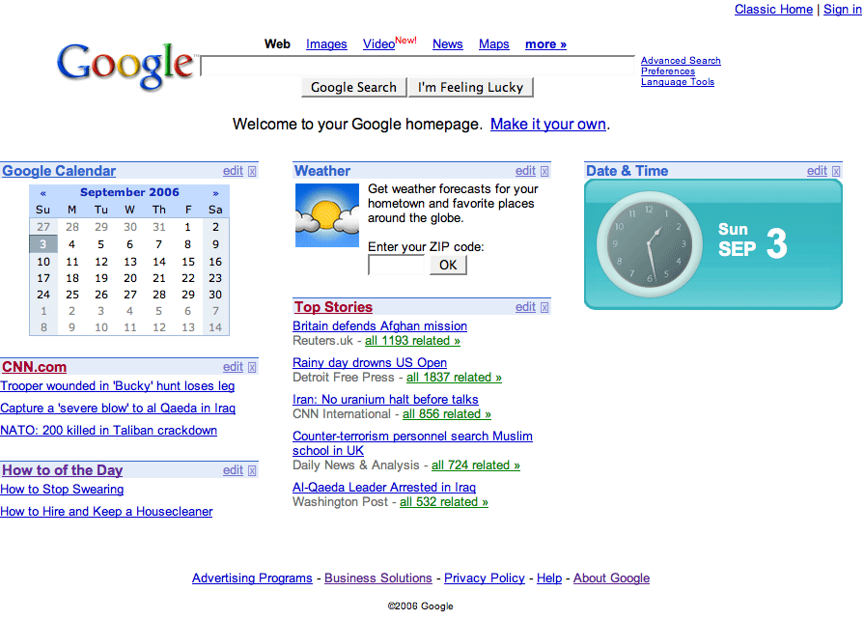Close the CNN.com gadget

tap(252, 367)
